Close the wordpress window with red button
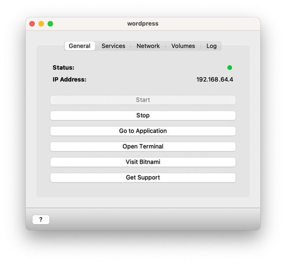 [32, 24]
